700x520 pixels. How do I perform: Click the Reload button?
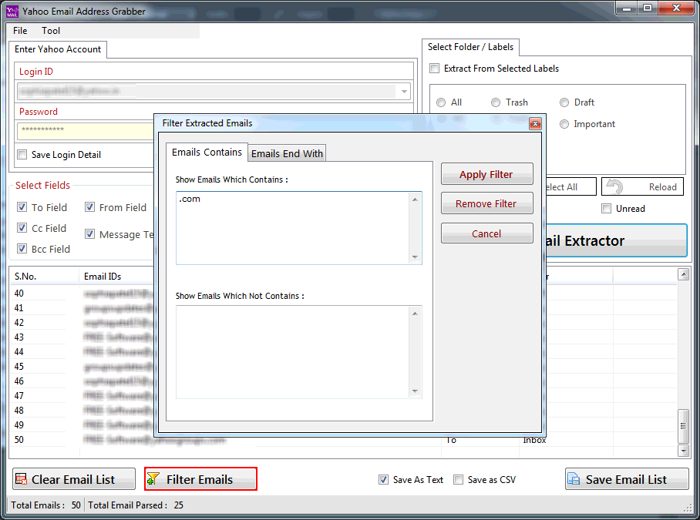coord(642,186)
